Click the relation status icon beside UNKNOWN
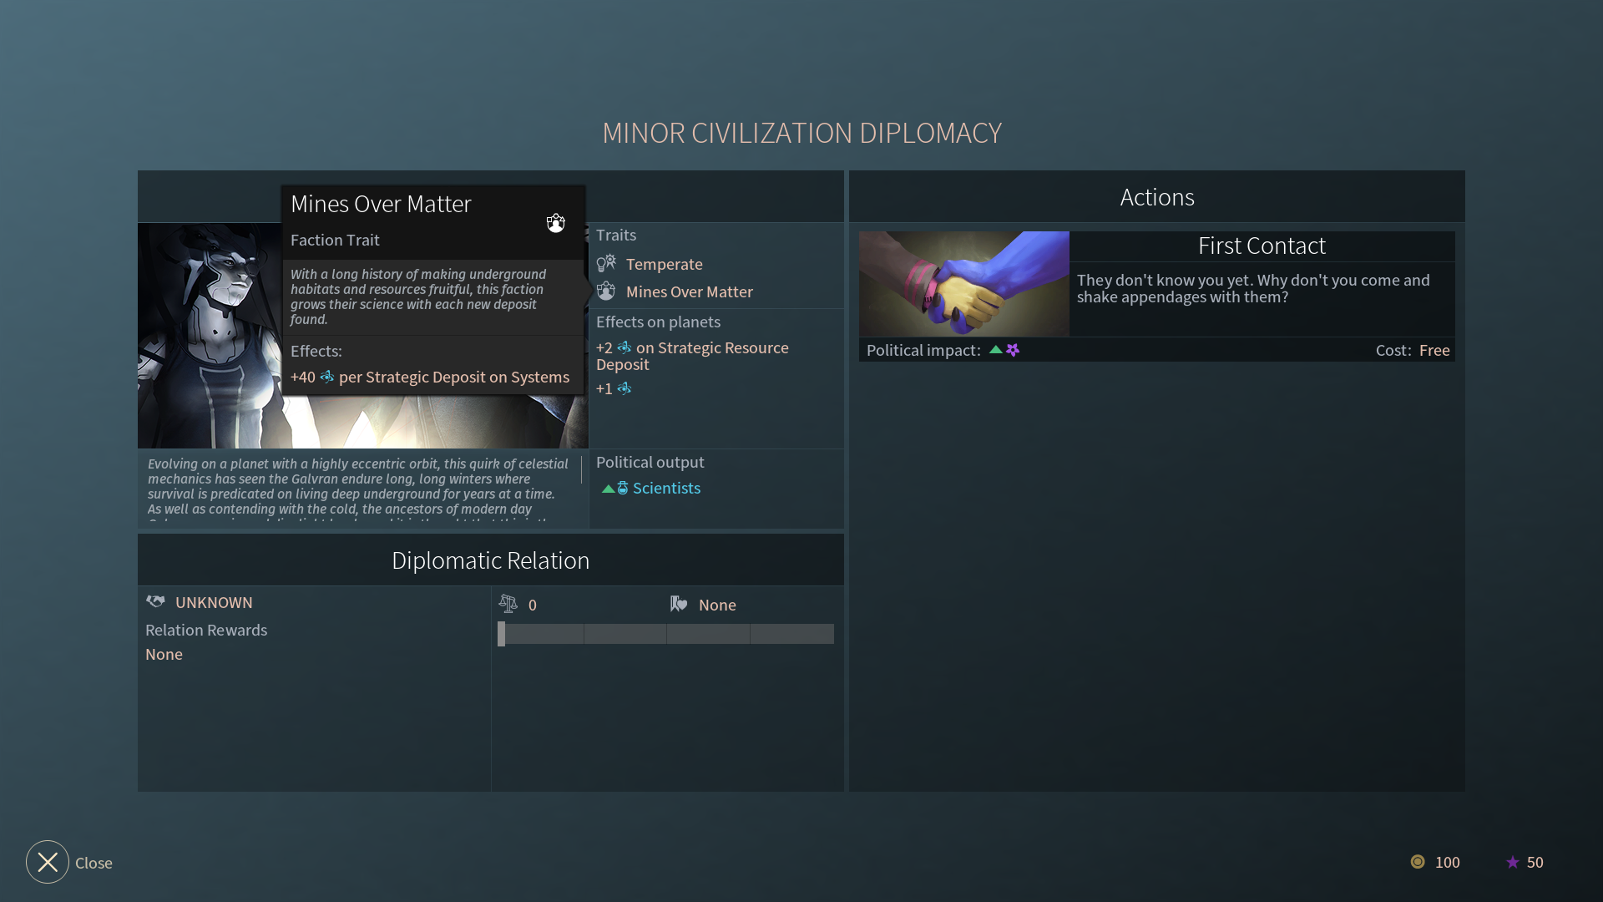This screenshot has width=1603, height=902. coord(155,601)
